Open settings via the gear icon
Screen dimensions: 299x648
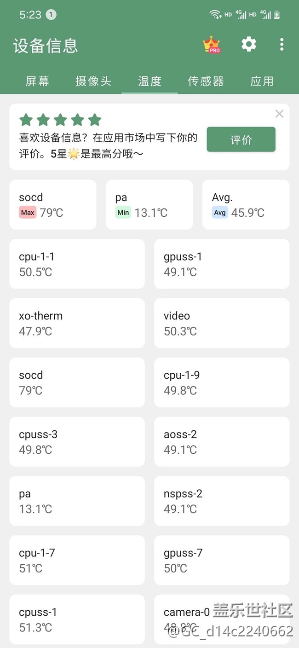click(249, 45)
